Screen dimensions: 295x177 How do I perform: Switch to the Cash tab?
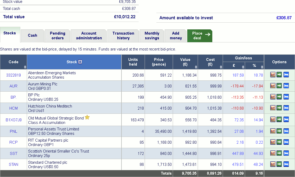click(x=33, y=36)
